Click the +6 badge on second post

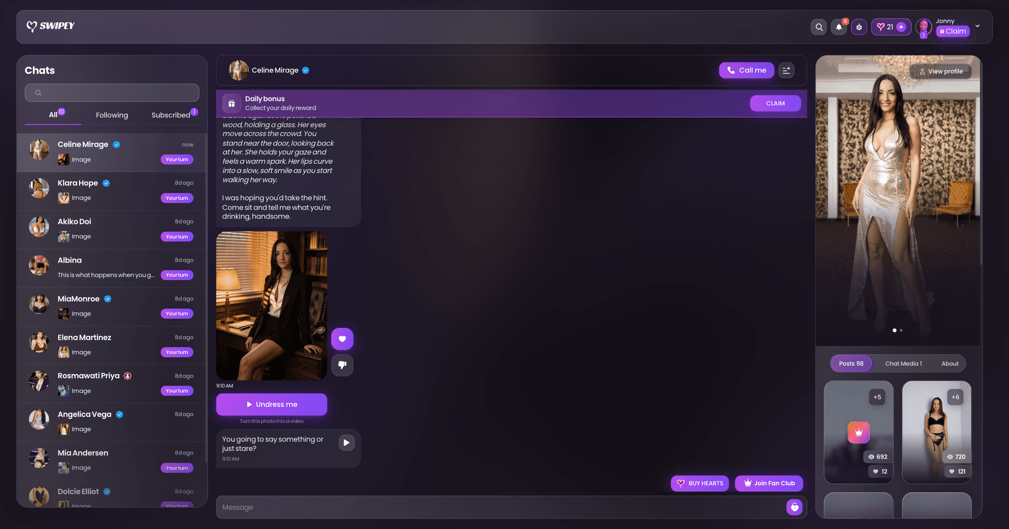tap(955, 397)
